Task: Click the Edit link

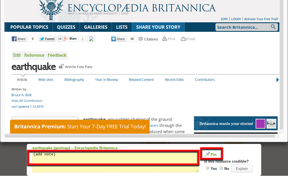Action: point(17,55)
